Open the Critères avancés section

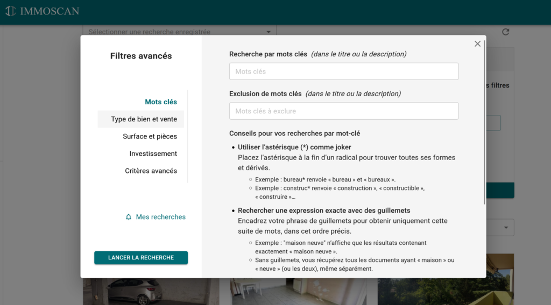pos(151,171)
